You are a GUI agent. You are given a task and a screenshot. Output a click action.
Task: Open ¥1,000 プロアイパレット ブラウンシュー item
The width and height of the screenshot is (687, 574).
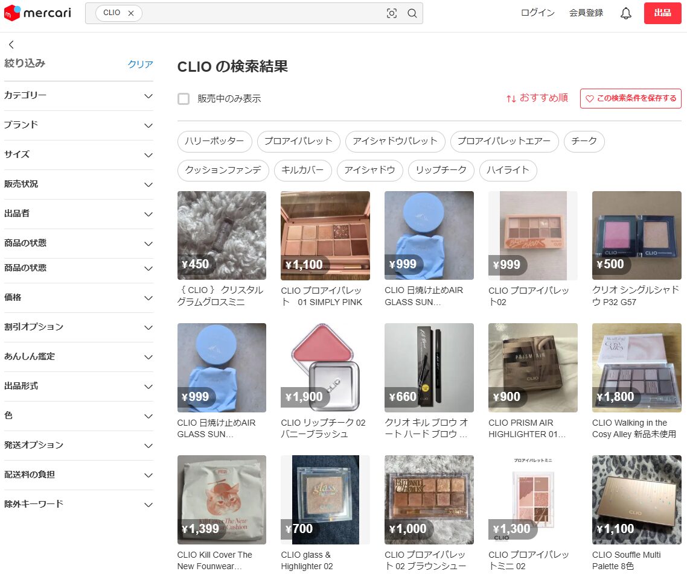click(x=429, y=514)
